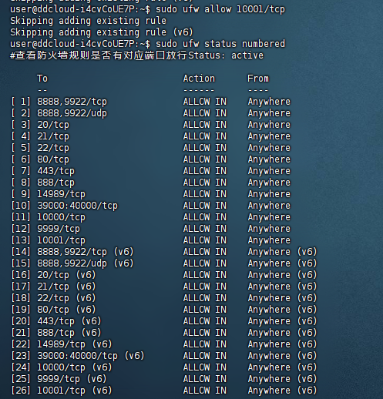
Task: Select rule number [ 1] index
Action: click(21, 102)
